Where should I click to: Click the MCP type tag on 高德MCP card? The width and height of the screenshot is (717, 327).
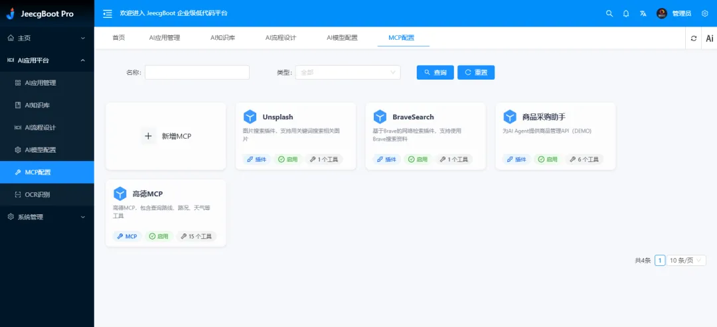(127, 236)
